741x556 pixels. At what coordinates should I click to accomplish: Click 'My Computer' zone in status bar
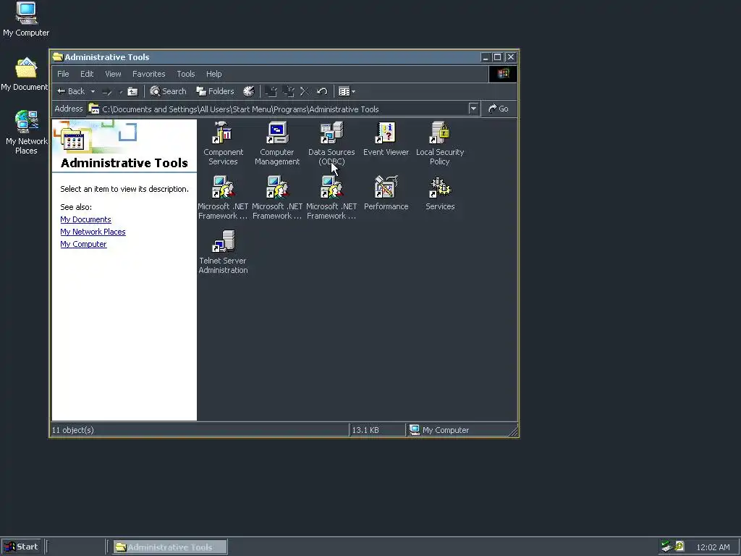[x=439, y=430]
